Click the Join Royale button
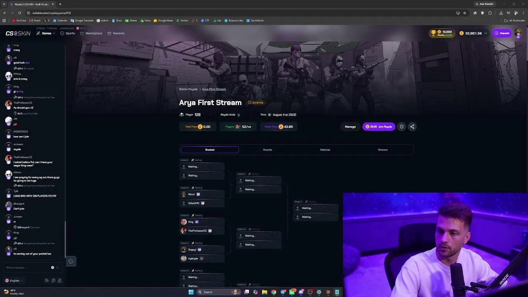This screenshot has width=528, height=297. tap(379, 127)
